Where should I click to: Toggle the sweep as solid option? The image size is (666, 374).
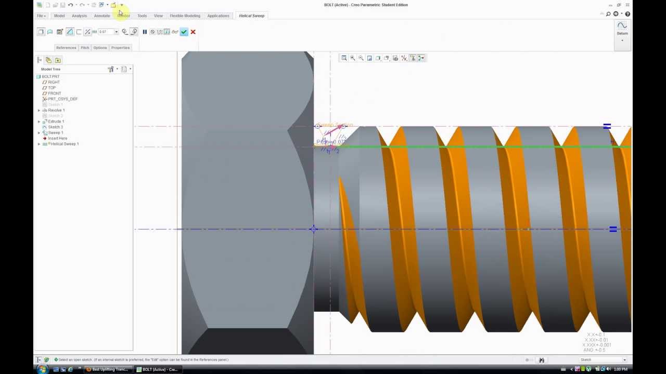(41, 32)
